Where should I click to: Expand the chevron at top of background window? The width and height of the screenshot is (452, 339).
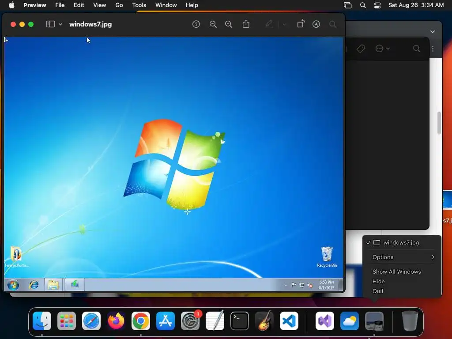pyautogui.click(x=433, y=32)
